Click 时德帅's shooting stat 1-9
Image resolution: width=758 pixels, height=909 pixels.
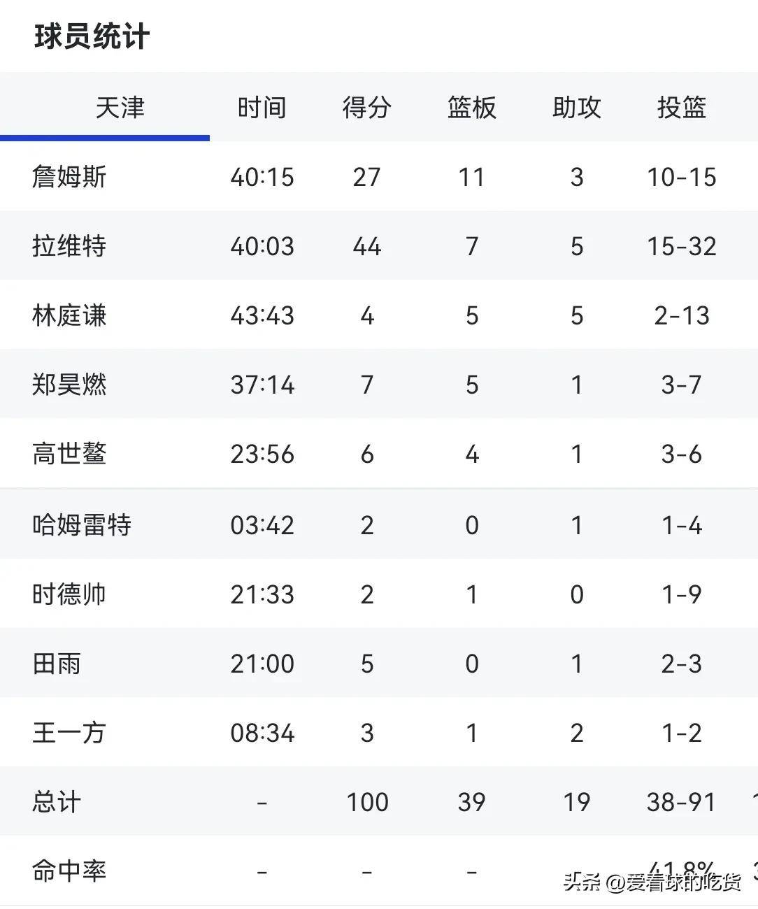coord(681,594)
